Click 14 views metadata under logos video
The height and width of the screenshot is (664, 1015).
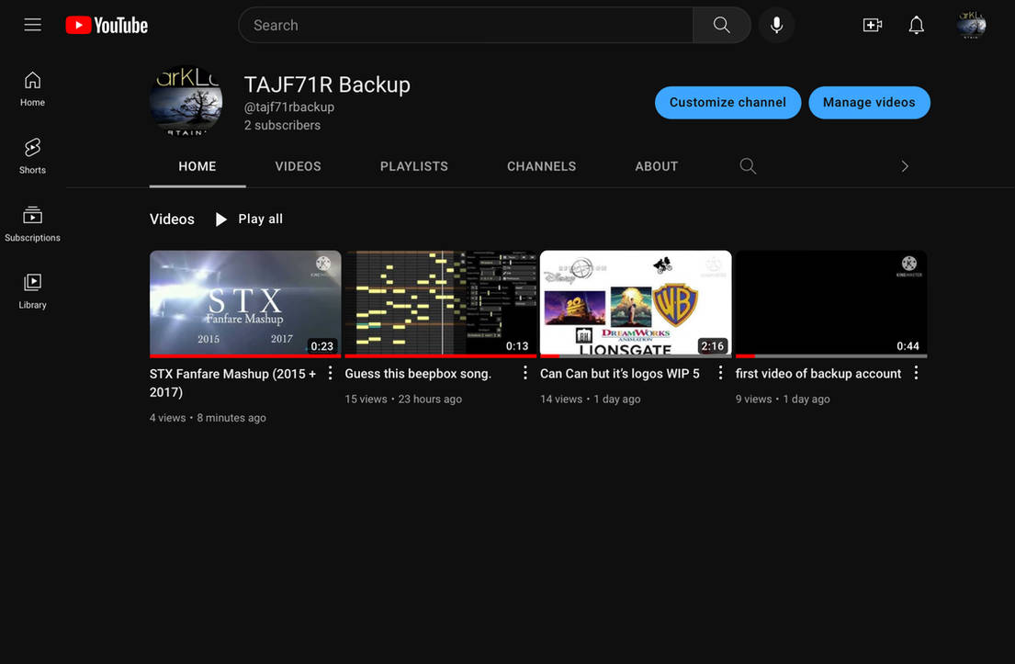(591, 400)
